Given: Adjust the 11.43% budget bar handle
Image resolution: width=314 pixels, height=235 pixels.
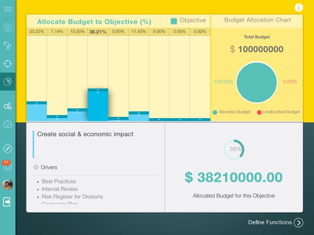Looking at the screenshot, I should click(139, 113).
